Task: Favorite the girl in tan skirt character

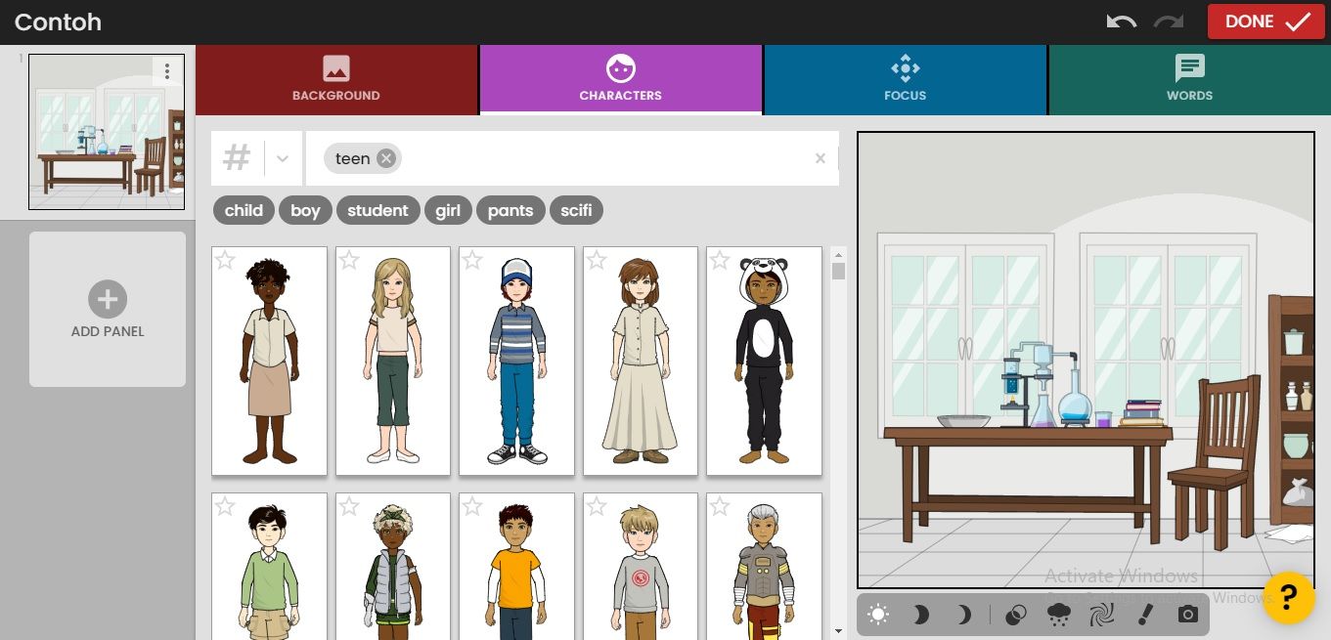Action: click(225, 260)
